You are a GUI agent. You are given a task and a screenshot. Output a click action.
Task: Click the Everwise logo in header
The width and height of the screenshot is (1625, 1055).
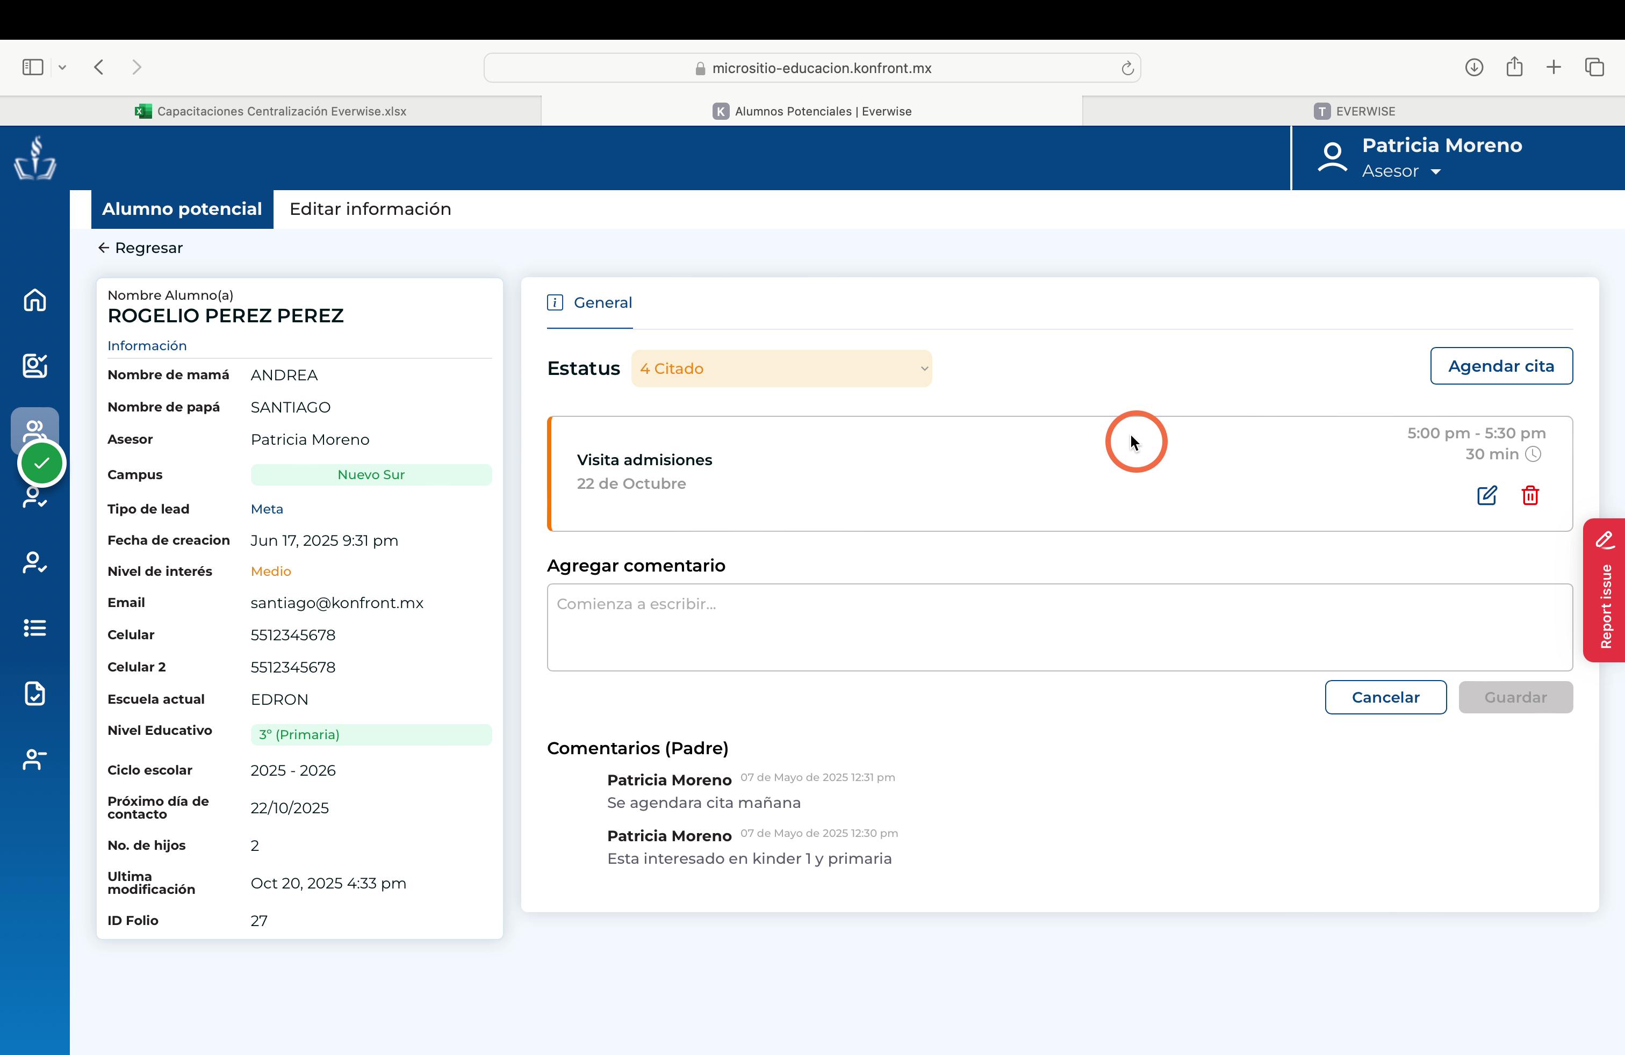pos(35,157)
